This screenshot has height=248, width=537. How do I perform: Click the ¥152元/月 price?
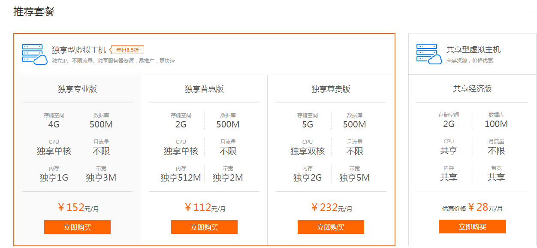[78, 208]
